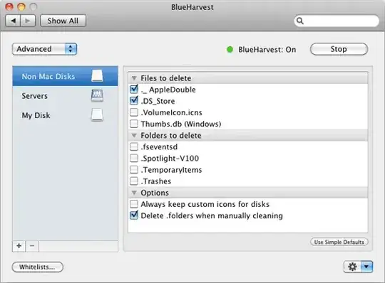Click the forward navigation arrow
This screenshot has height=283, width=385.
28,21
